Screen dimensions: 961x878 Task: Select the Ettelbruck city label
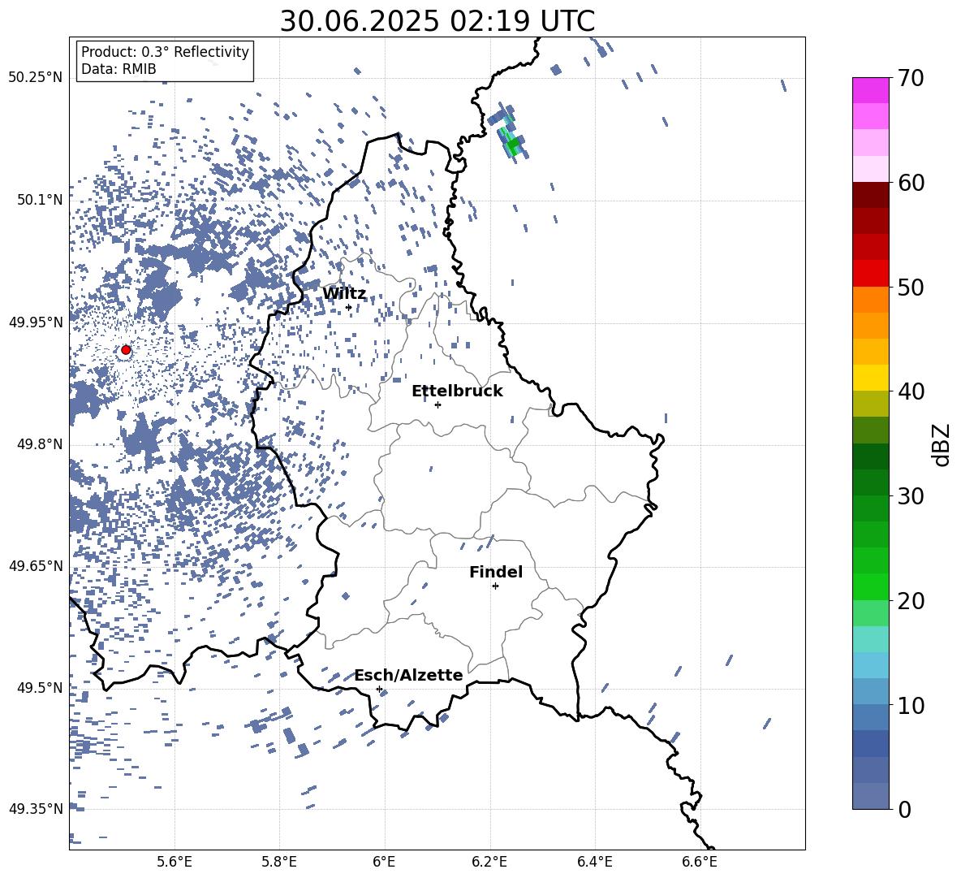click(457, 391)
